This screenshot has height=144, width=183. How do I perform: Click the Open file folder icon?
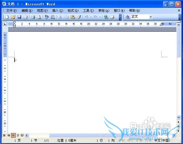13,17
